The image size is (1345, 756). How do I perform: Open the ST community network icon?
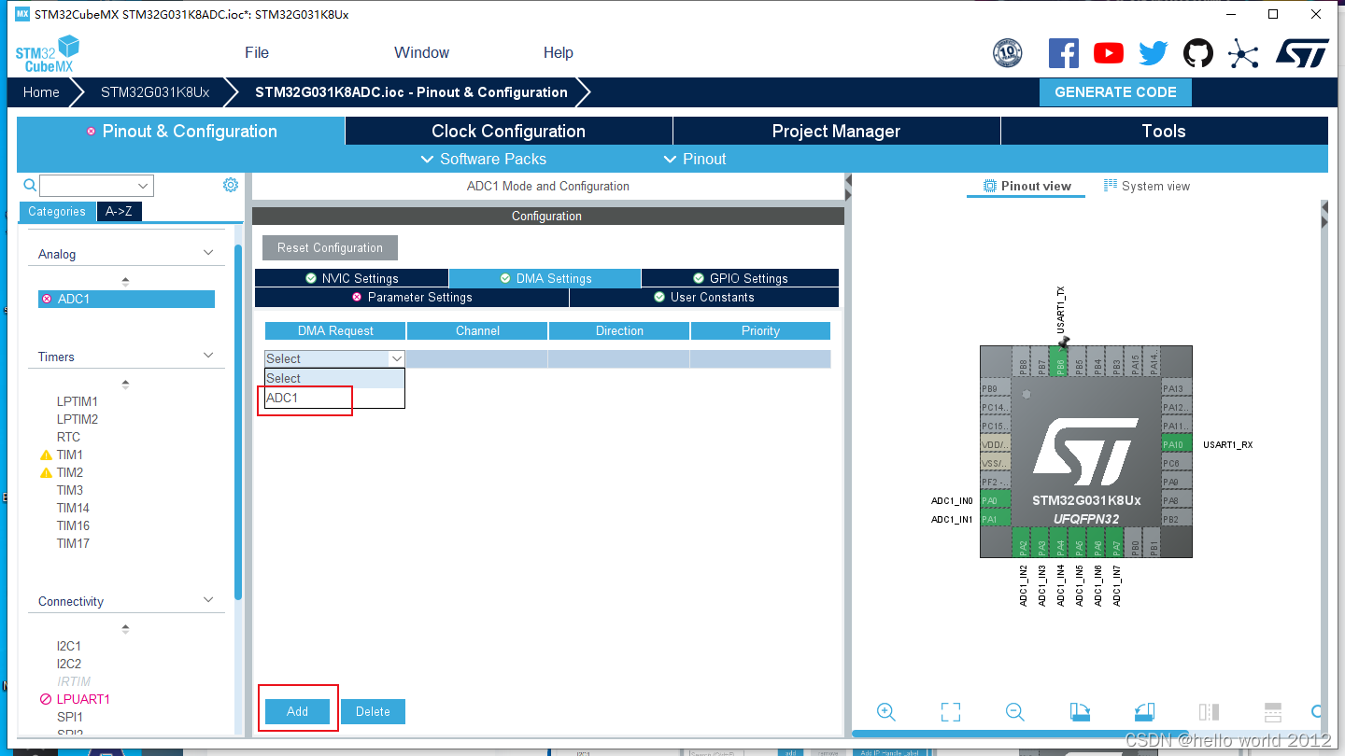[1243, 53]
